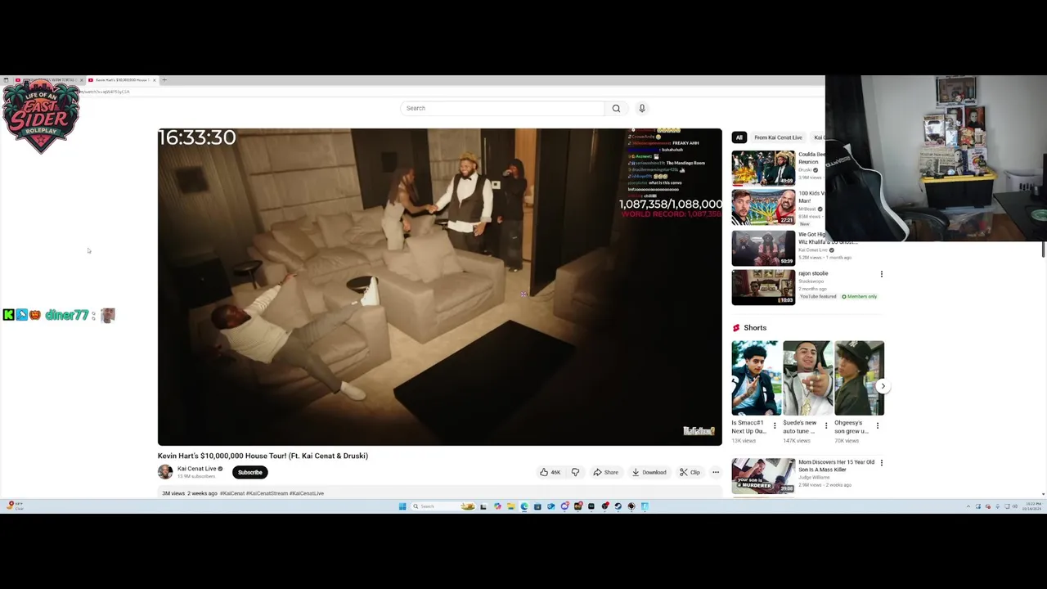Open the MrBeast 100 Kids video thumbnail
This screenshot has height=589, width=1047.
coord(763,208)
